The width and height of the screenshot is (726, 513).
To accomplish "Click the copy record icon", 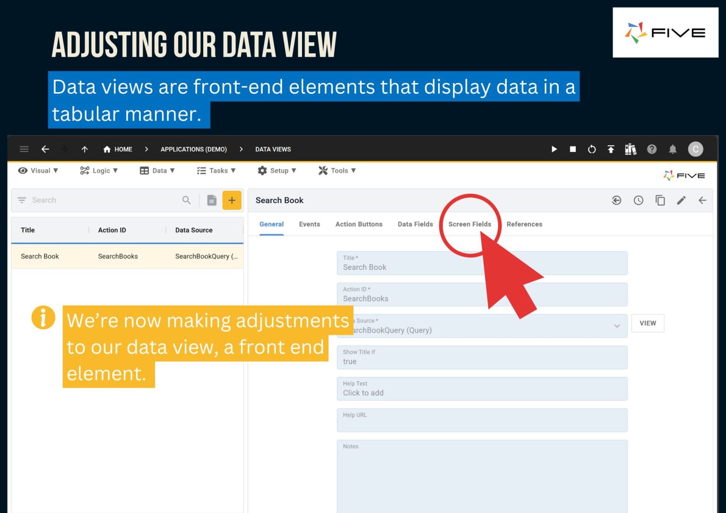I will [660, 200].
